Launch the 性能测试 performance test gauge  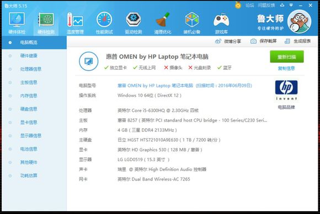[104, 23]
